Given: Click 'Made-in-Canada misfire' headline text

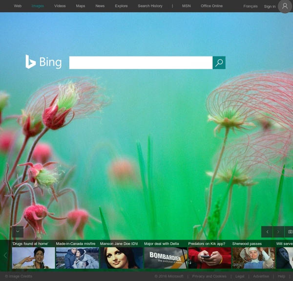Looking at the screenshot, I should tap(76, 244).
